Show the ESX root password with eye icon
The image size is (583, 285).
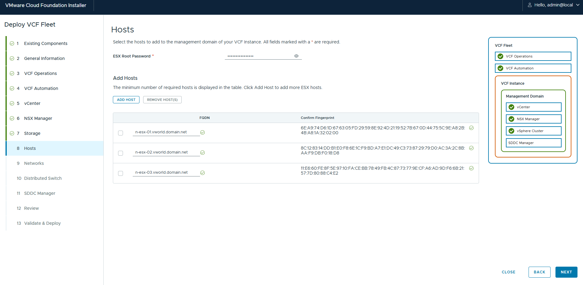(x=296, y=56)
